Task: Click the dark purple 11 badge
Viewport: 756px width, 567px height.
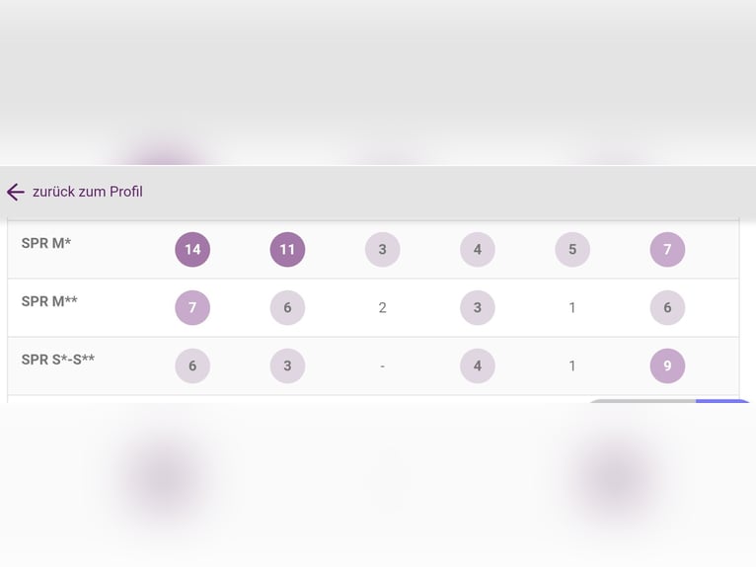Action: click(x=287, y=249)
